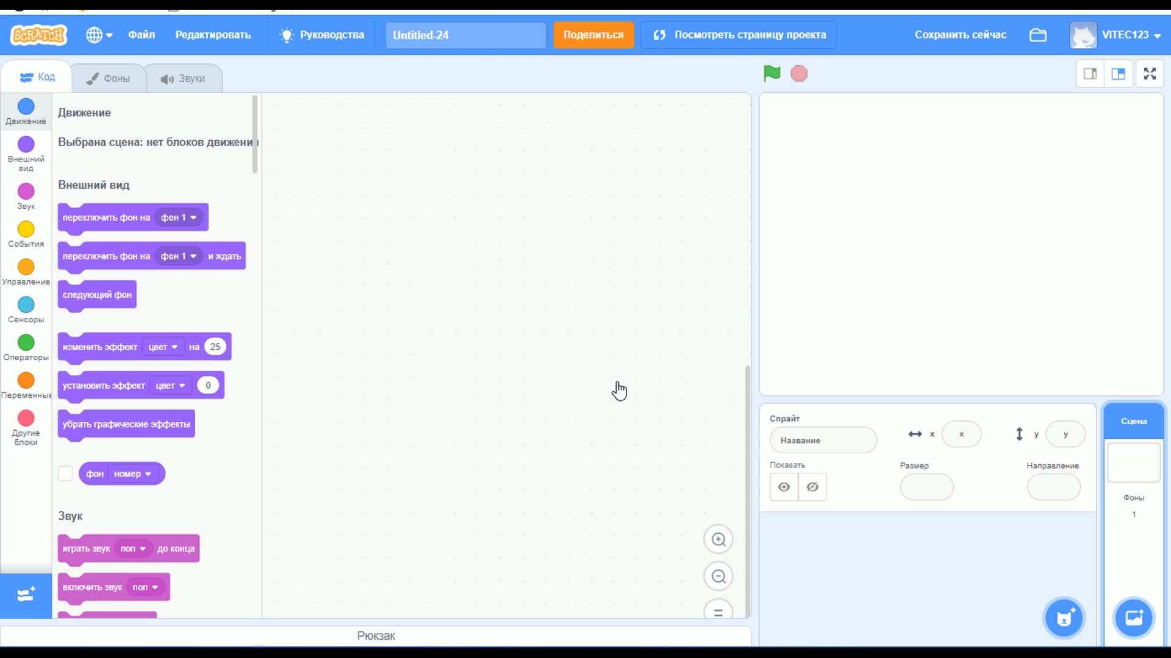
Task: Enter full screen stage mode
Action: (x=1150, y=74)
